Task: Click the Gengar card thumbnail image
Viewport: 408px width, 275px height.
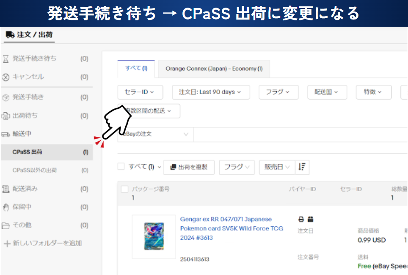Action: tap(154, 237)
